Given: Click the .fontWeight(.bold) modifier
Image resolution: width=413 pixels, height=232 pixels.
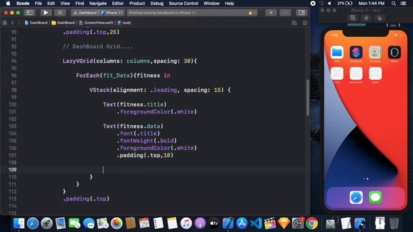Looking at the screenshot, I should pyautogui.click(x=146, y=140).
